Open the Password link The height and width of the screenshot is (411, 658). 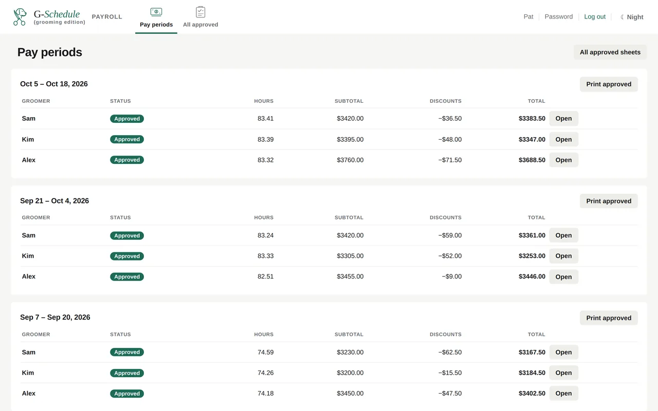558,17
